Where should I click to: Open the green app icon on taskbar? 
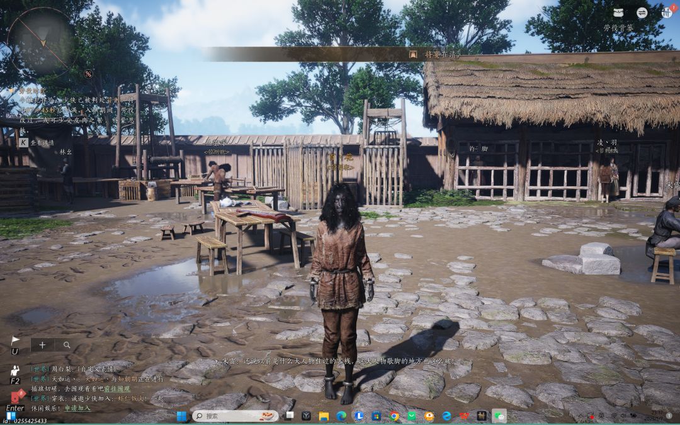412,416
